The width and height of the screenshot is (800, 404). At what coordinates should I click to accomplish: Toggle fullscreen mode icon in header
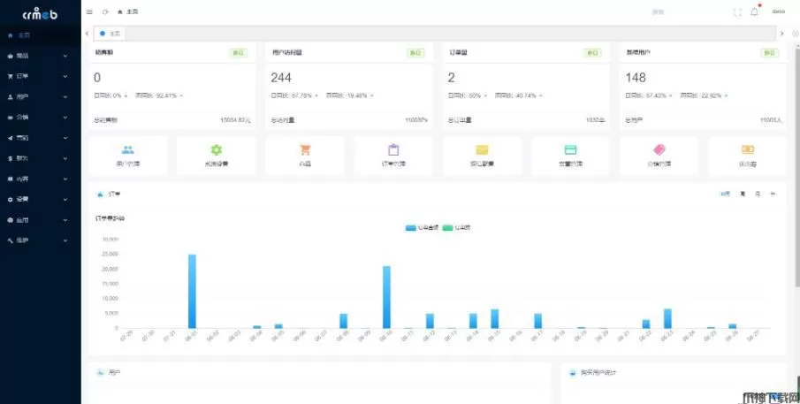coord(737,12)
